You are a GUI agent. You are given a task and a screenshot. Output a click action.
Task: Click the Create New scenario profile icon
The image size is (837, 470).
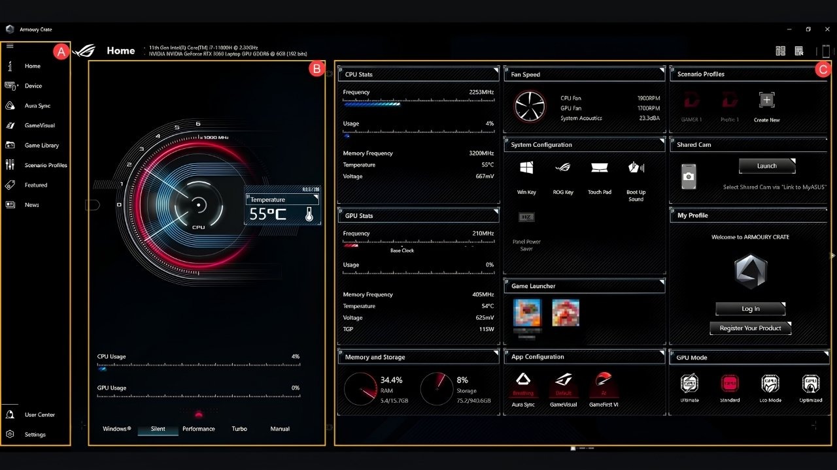click(x=766, y=100)
